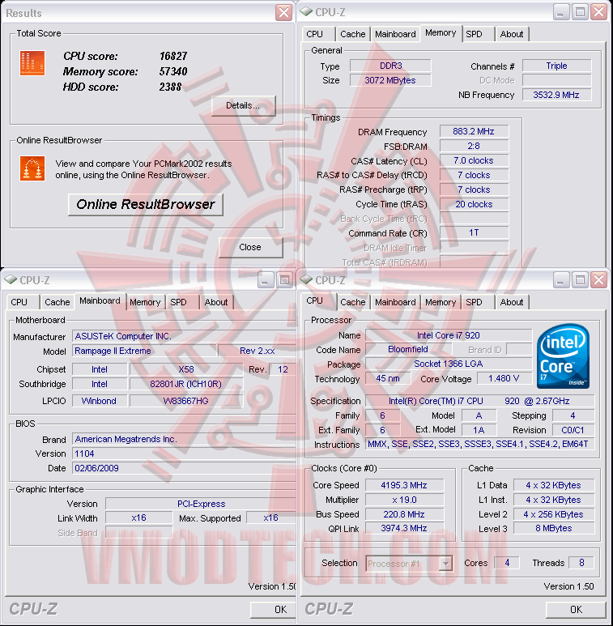613x626 pixels.
Task: Click the 3072 MBytes size field
Action: [390, 80]
